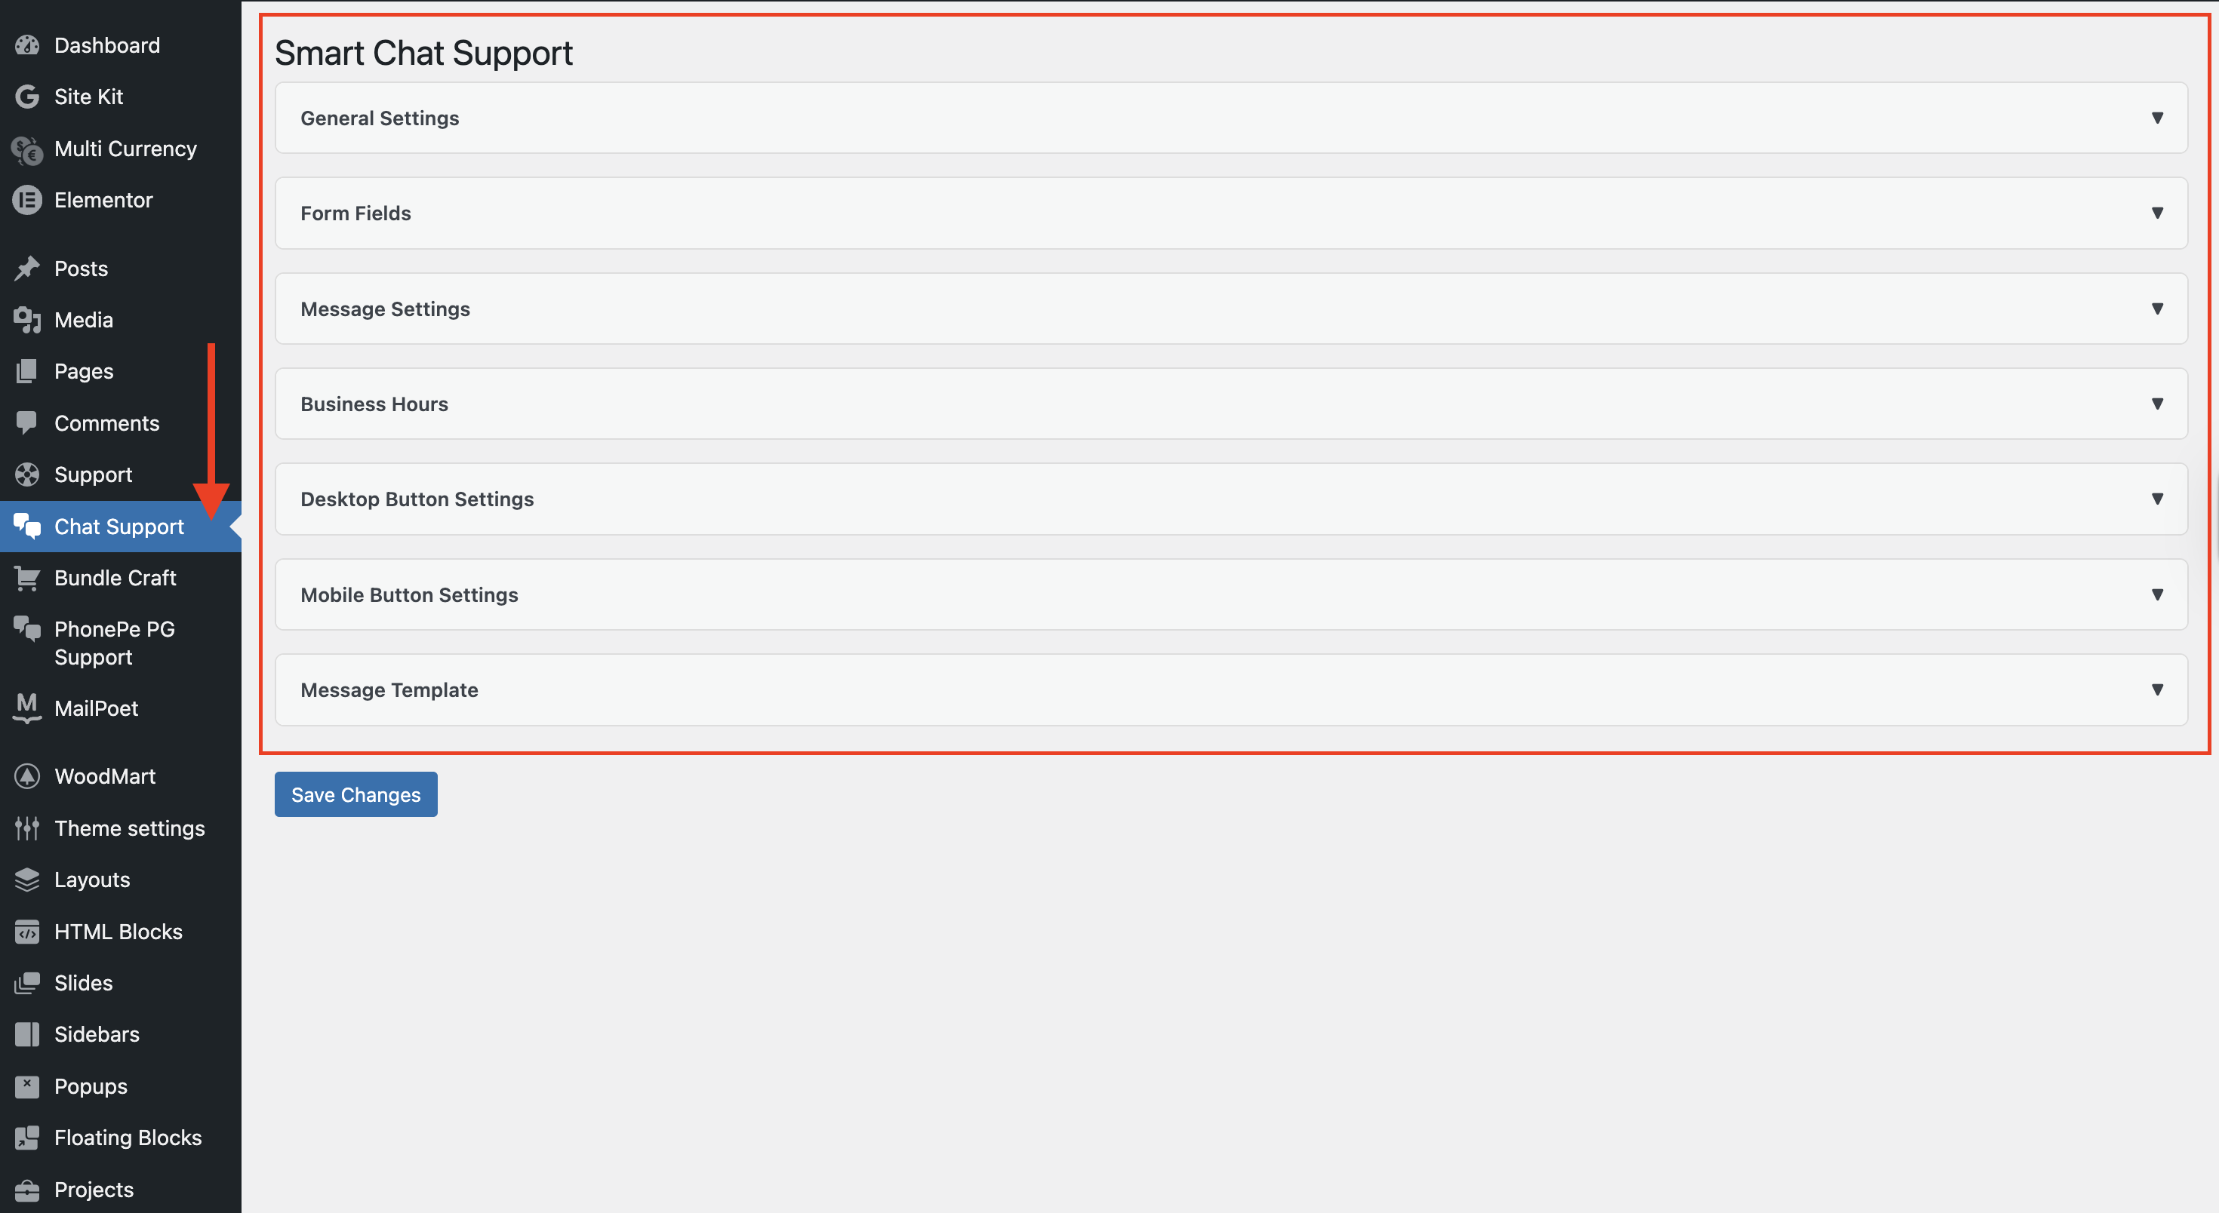
Task: Select the Site Kit icon
Action: 26,97
